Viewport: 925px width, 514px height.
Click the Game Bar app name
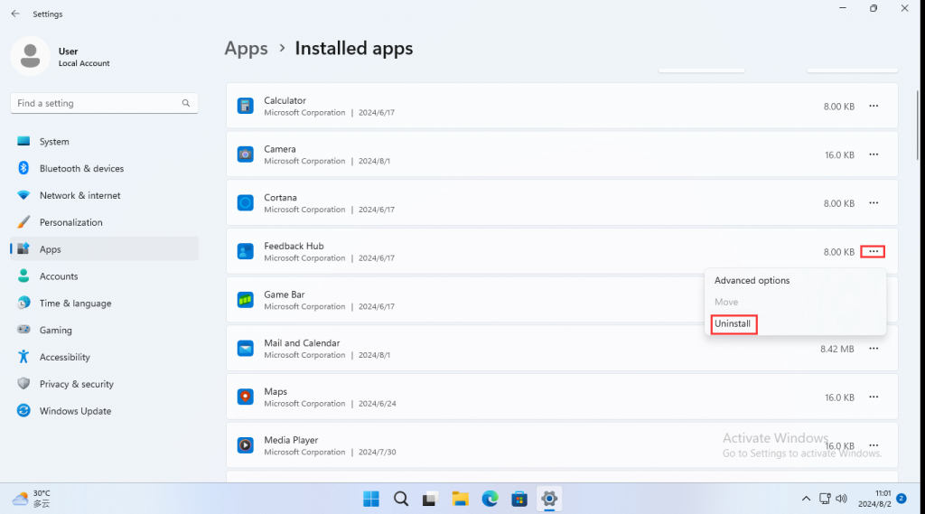point(285,294)
